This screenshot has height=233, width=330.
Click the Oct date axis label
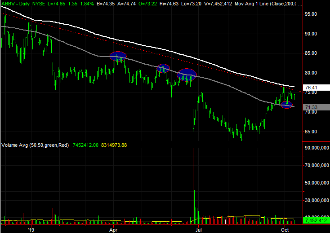285,230
